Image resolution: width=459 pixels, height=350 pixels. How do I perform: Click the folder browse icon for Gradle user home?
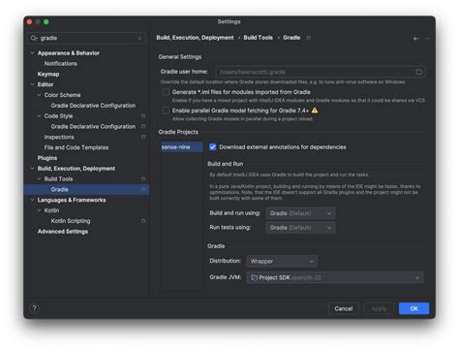click(x=418, y=72)
